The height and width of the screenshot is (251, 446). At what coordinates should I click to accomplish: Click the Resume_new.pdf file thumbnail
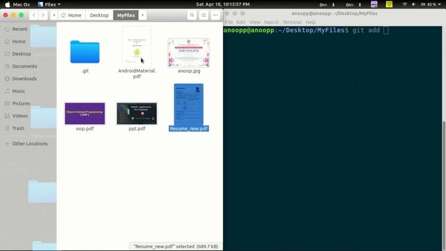189,105
